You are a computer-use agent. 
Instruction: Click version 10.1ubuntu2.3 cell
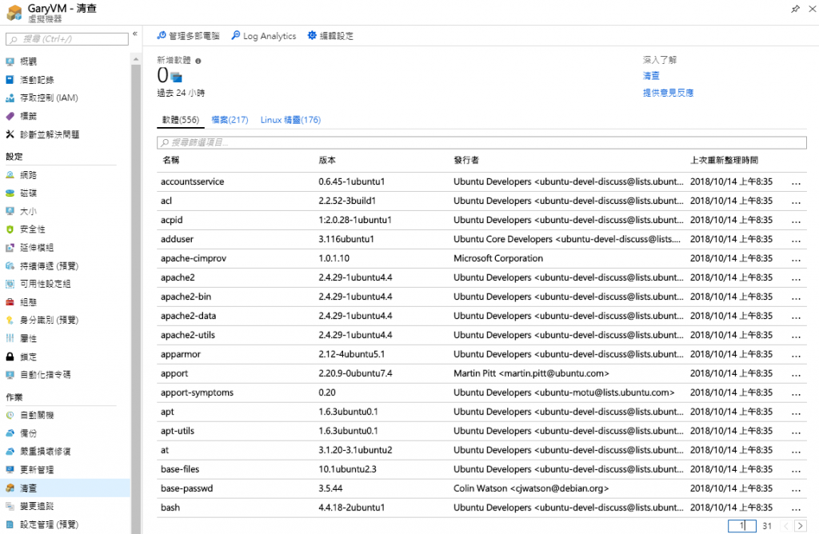pyautogui.click(x=347, y=469)
